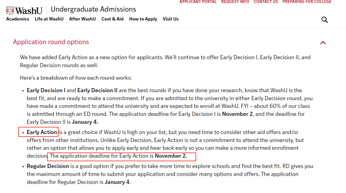Open the After WashU menu
The image size is (346, 193).
(82, 19)
